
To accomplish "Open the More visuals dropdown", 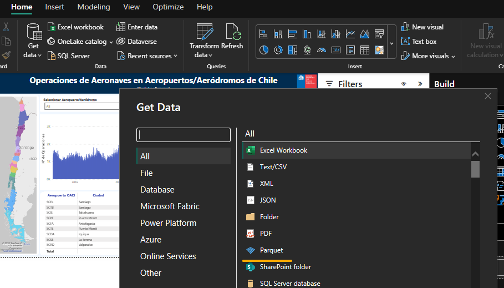I will [x=428, y=56].
